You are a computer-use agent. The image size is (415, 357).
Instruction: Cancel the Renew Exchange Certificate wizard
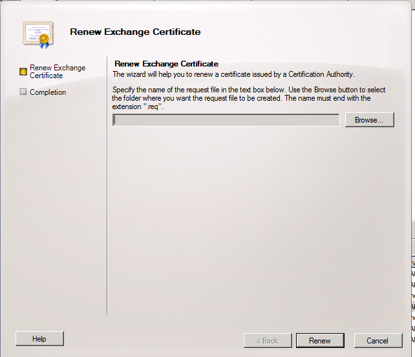(378, 341)
